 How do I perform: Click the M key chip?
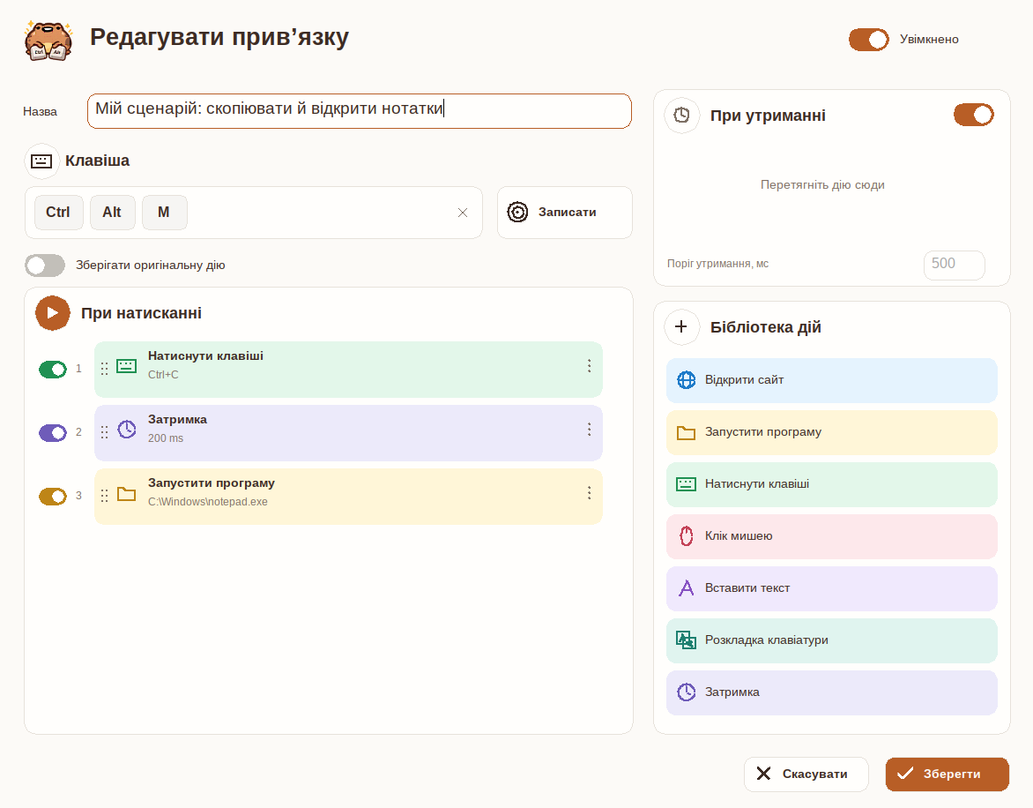pyautogui.click(x=164, y=213)
